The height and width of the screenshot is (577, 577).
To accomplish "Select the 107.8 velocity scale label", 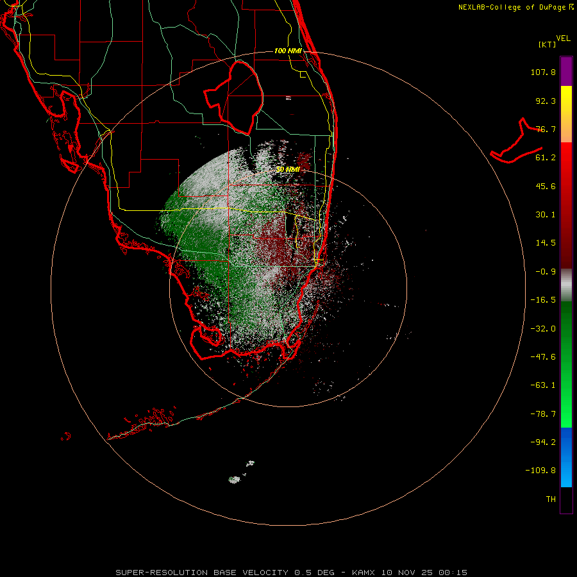I will click(543, 72).
